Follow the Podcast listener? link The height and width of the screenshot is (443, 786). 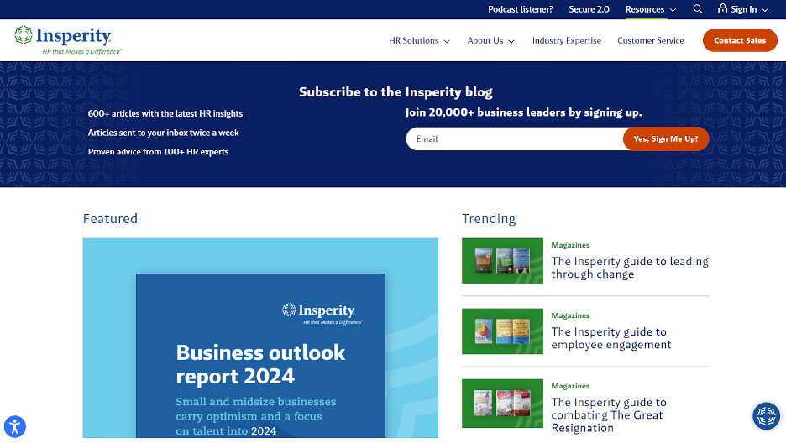520,9
